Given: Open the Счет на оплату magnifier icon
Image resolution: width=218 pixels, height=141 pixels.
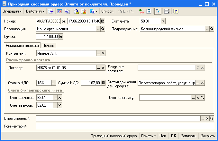Looking at the screenshot, I should point(203,98).
